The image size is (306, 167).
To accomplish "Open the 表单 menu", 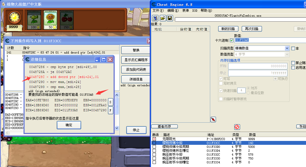I will [x=185, y=11].
